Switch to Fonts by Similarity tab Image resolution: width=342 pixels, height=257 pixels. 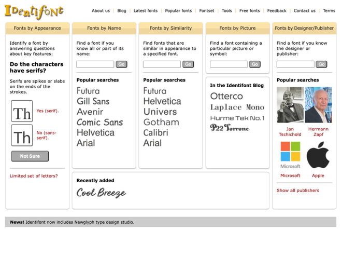171,28
